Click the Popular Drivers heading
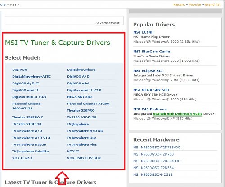The image size is (225, 187). [154, 25]
